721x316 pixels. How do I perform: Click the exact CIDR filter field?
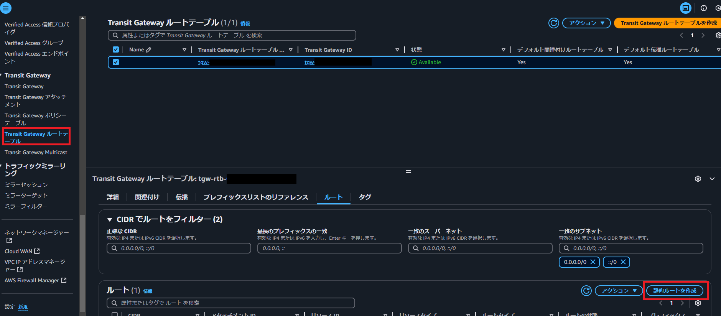coord(179,248)
